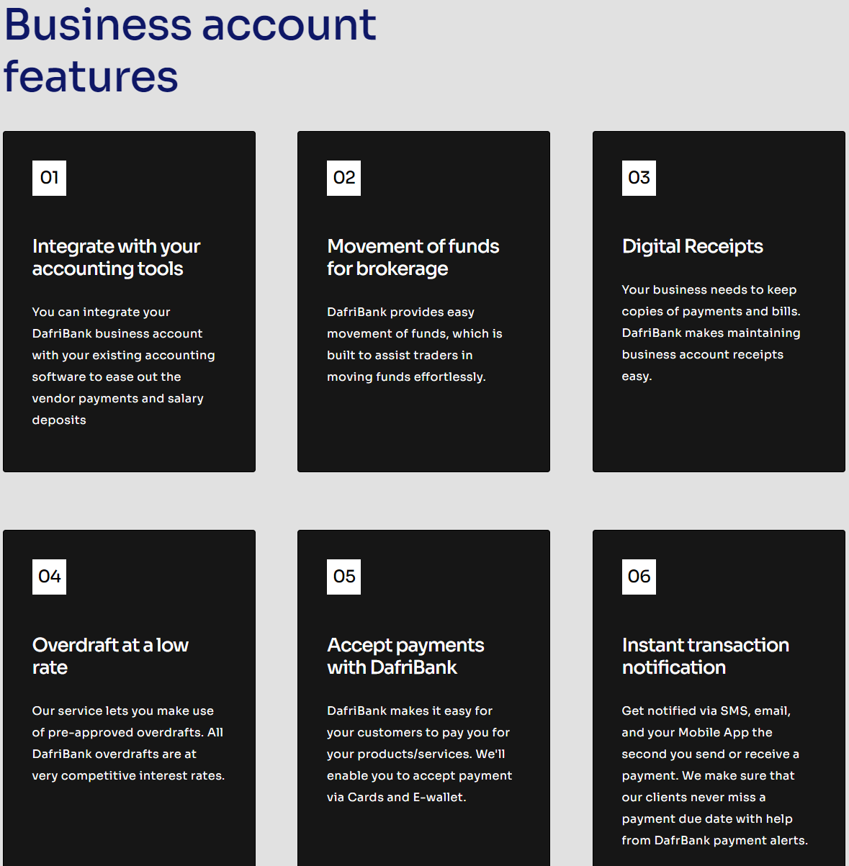Click the SMS and email notification description
Image resolution: width=849 pixels, height=866 pixels.
point(714,775)
